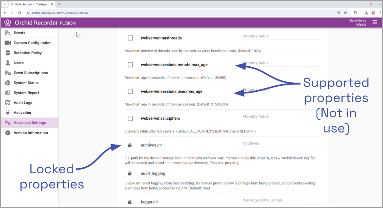This screenshot has width=383, height=208.
Task: Click the webserver.ssl.ciphers Property Value field
Action: pos(281,117)
